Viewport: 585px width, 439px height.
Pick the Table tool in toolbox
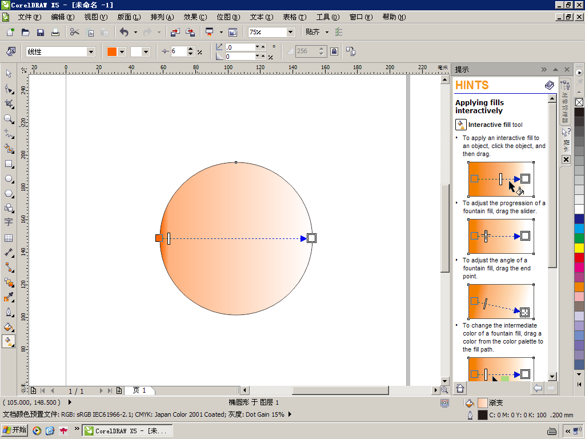(9, 238)
